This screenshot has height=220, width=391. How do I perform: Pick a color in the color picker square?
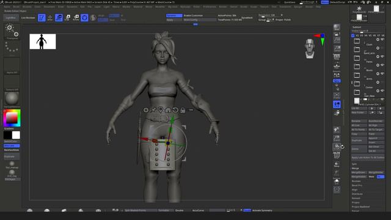12,118
